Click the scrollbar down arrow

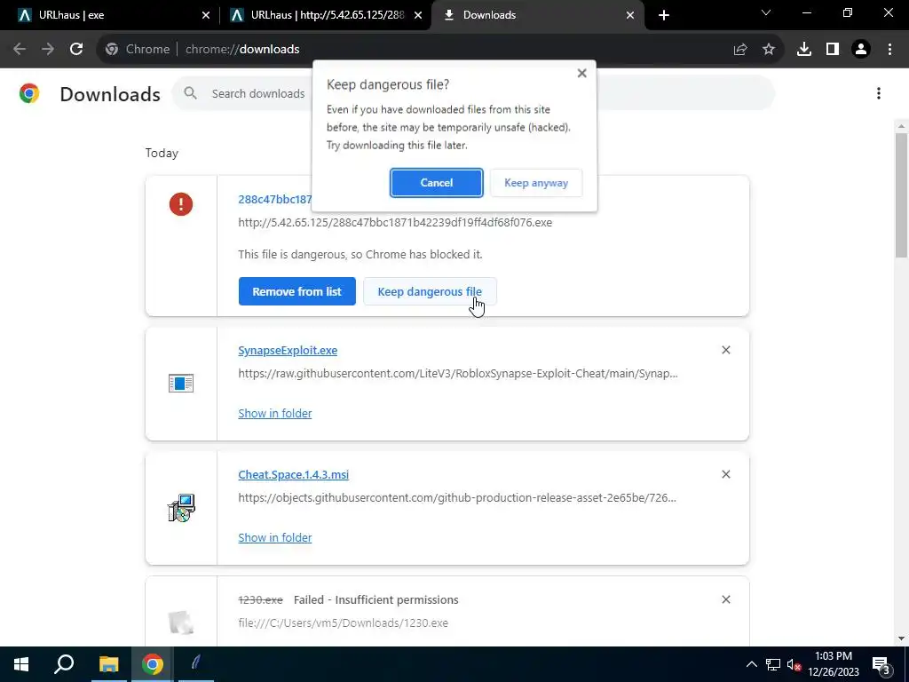tap(901, 638)
